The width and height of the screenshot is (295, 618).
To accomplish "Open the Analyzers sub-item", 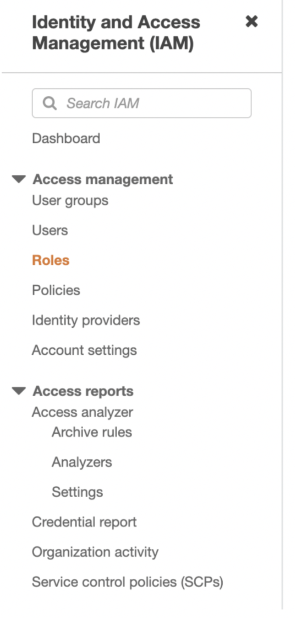I will 82,462.
